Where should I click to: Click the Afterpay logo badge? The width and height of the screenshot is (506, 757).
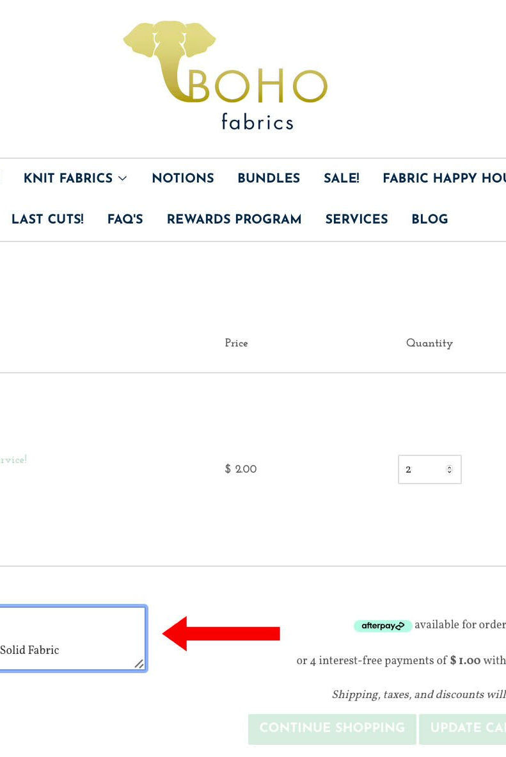tap(383, 626)
